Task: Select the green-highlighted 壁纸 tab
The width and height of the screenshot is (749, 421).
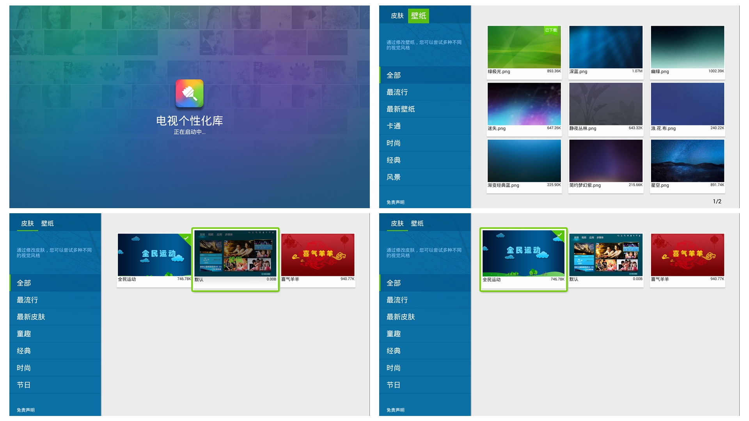Action: (x=418, y=16)
